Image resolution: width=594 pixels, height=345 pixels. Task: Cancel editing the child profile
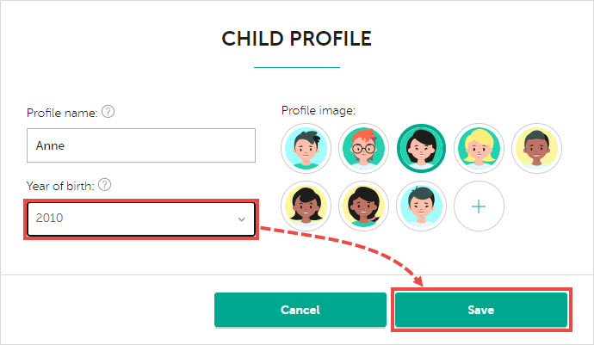(x=300, y=310)
